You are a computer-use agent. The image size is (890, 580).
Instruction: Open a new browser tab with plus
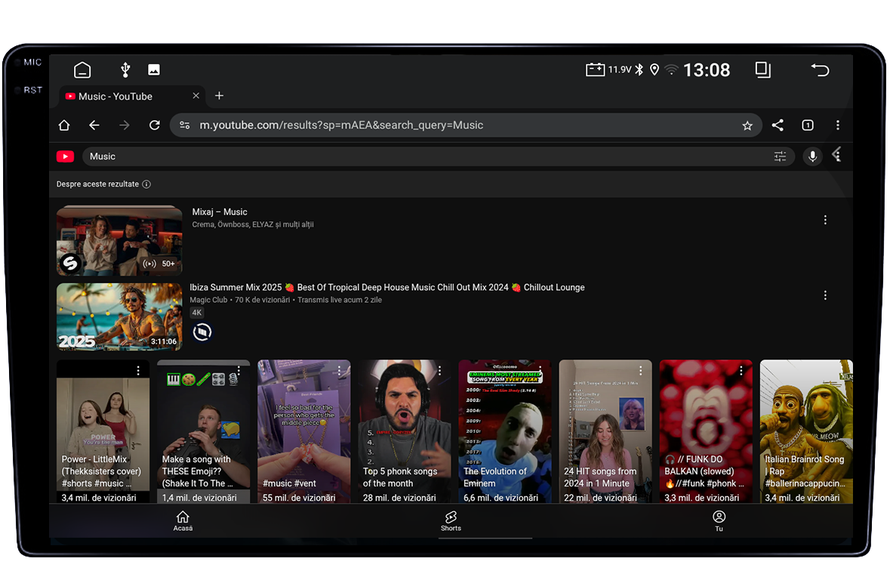[219, 96]
